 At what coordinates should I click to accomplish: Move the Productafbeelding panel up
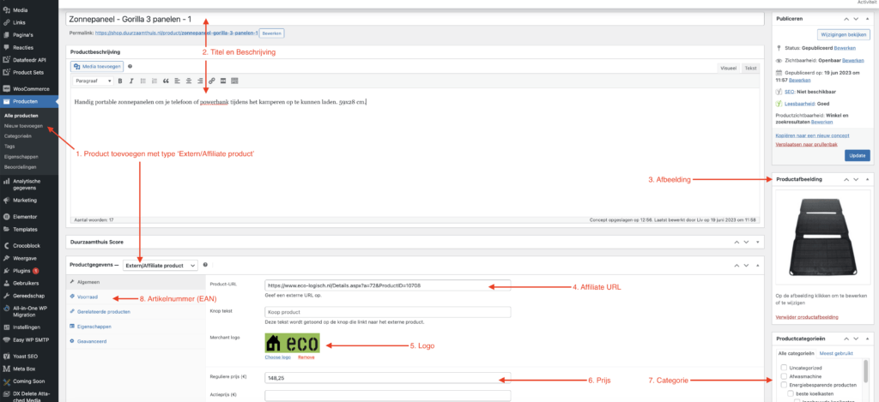click(x=845, y=179)
